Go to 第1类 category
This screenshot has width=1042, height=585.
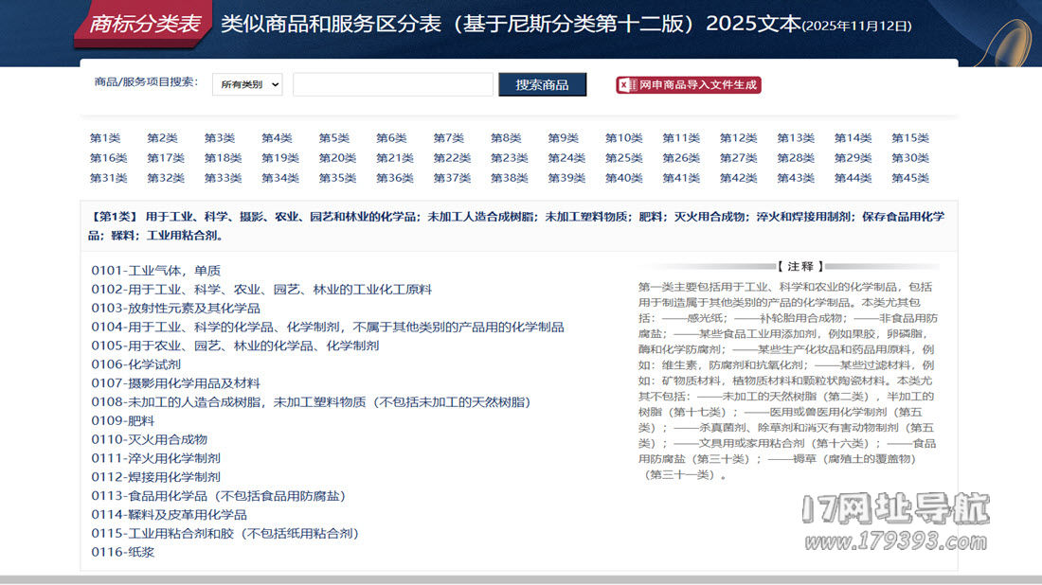point(105,138)
